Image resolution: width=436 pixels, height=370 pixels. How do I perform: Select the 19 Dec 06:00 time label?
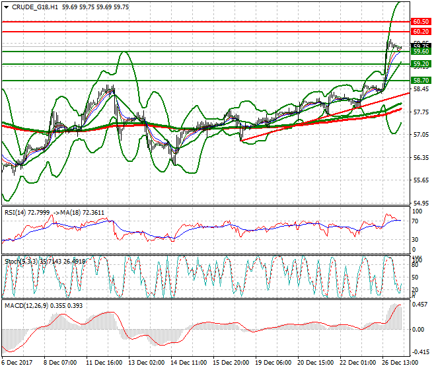click(x=273, y=363)
